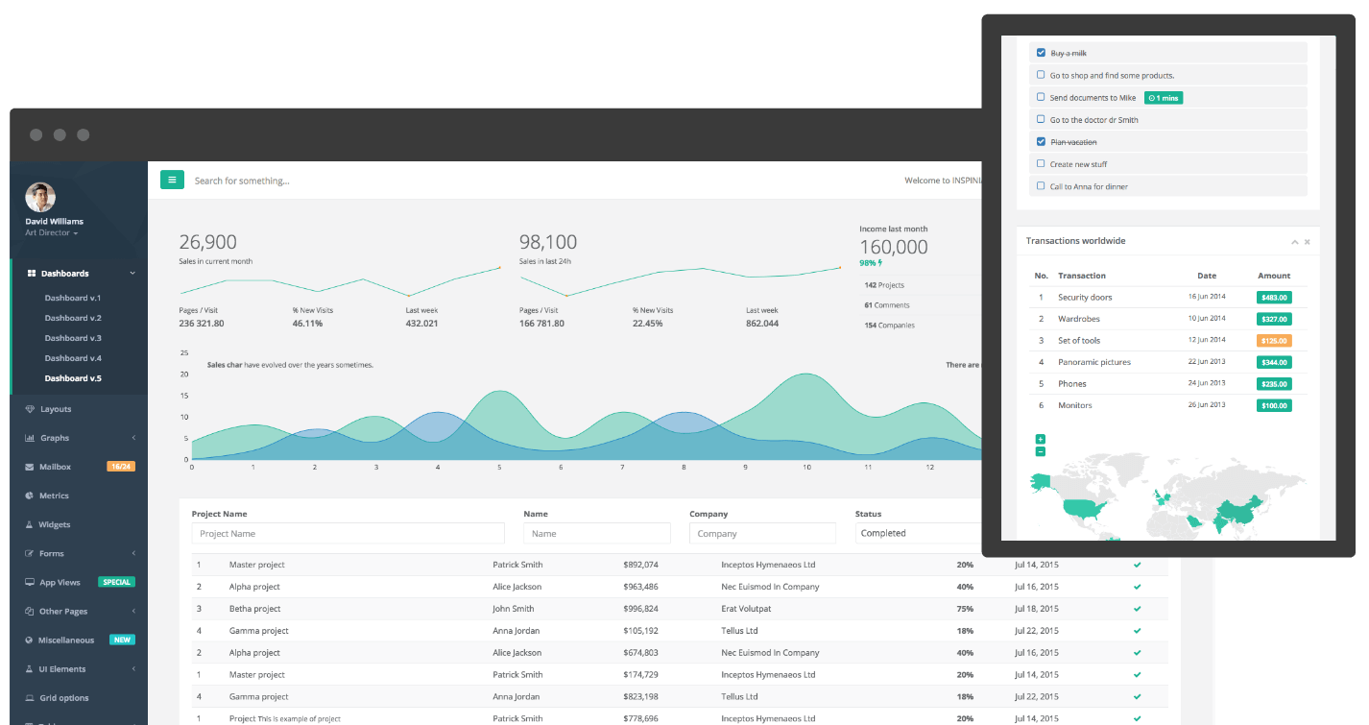
Task: Open David Williams Art Director dropdown
Action: click(x=52, y=233)
